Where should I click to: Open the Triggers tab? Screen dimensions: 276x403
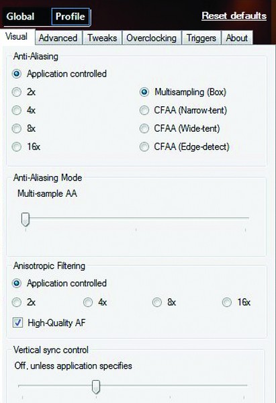coord(201,38)
